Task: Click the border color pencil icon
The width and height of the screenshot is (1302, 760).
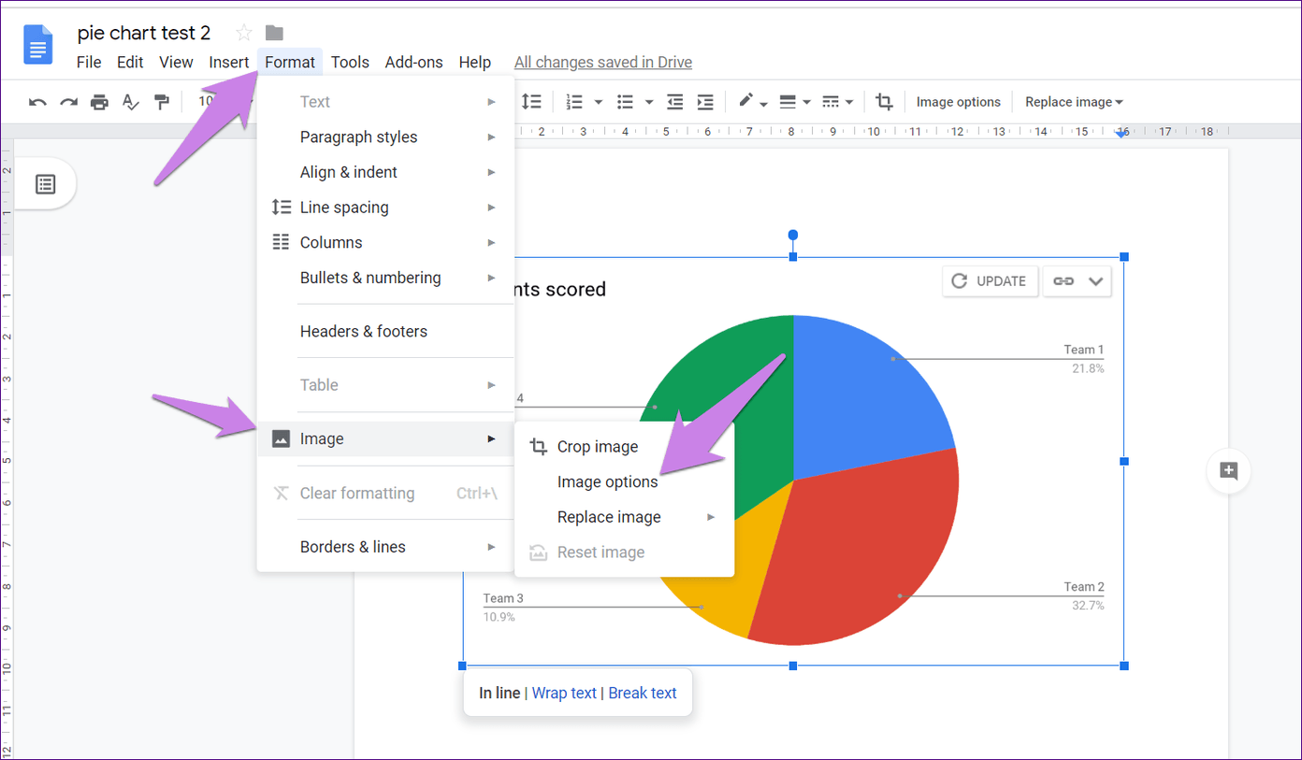Action: tap(746, 101)
